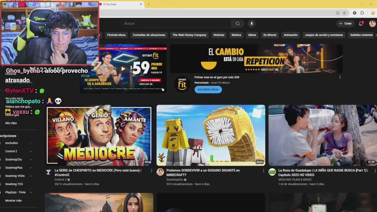Click in the Buscar search field
Image resolution: width=377 pixels, height=212 pixels.
(176, 24)
